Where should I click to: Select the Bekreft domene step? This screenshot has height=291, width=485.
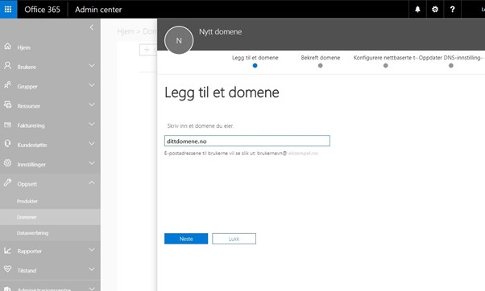tap(321, 61)
